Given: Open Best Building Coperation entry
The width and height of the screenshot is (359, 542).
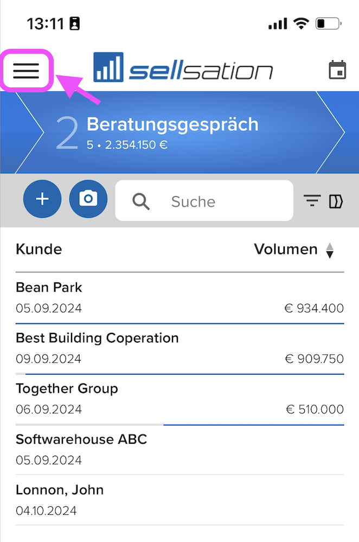Looking at the screenshot, I should pyautogui.click(x=179, y=349).
